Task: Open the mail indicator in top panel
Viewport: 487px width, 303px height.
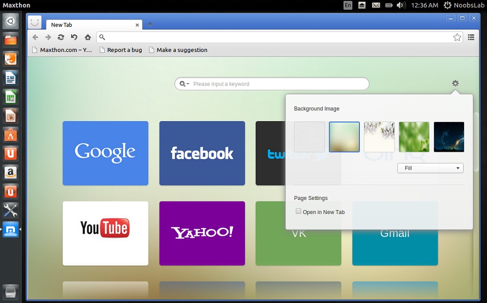Action: 376,5
